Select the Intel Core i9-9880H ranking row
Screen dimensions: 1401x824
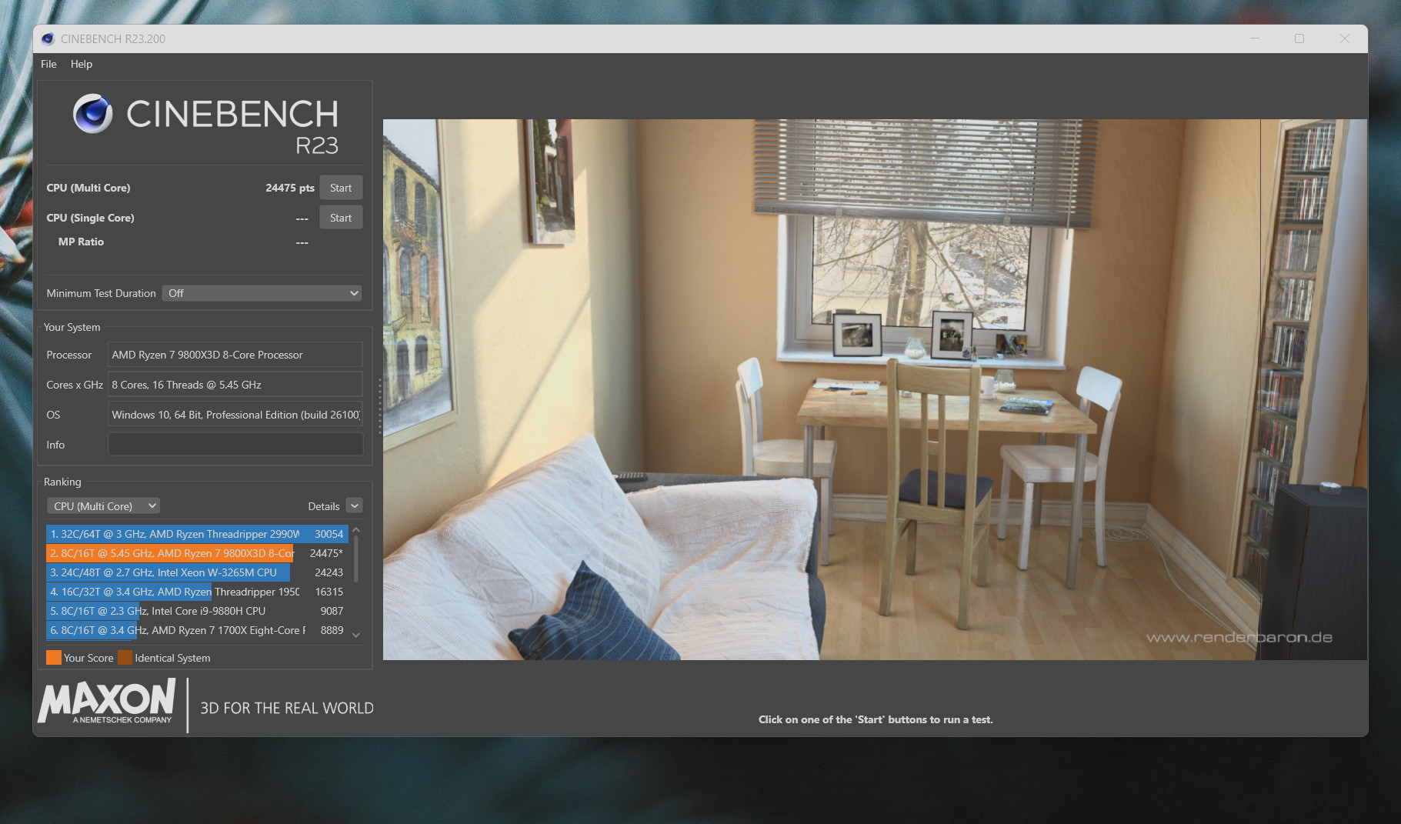(197, 611)
